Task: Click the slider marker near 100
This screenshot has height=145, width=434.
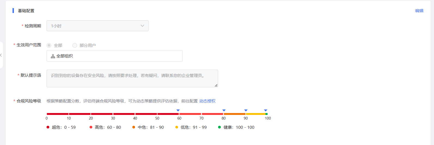Action: 266,110
